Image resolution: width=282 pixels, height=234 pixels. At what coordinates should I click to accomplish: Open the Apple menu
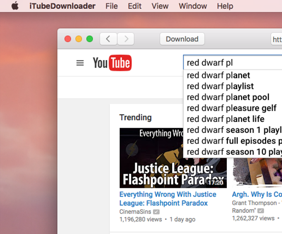point(15,6)
